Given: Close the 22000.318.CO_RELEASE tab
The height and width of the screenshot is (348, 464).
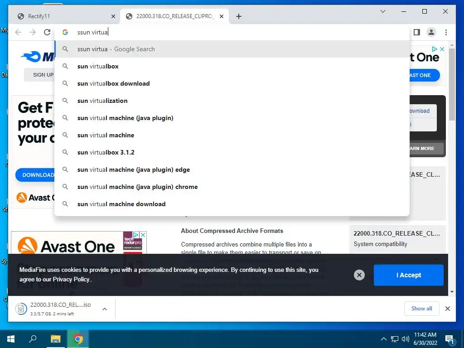Looking at the screenshot, I should [x=221, y=16].
